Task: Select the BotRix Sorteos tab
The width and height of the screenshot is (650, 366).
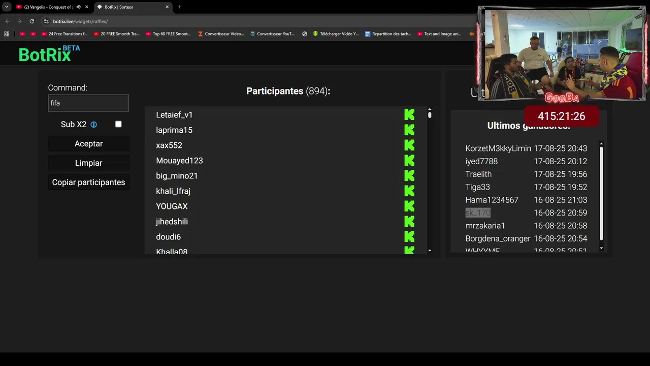Action: point(133,7)
